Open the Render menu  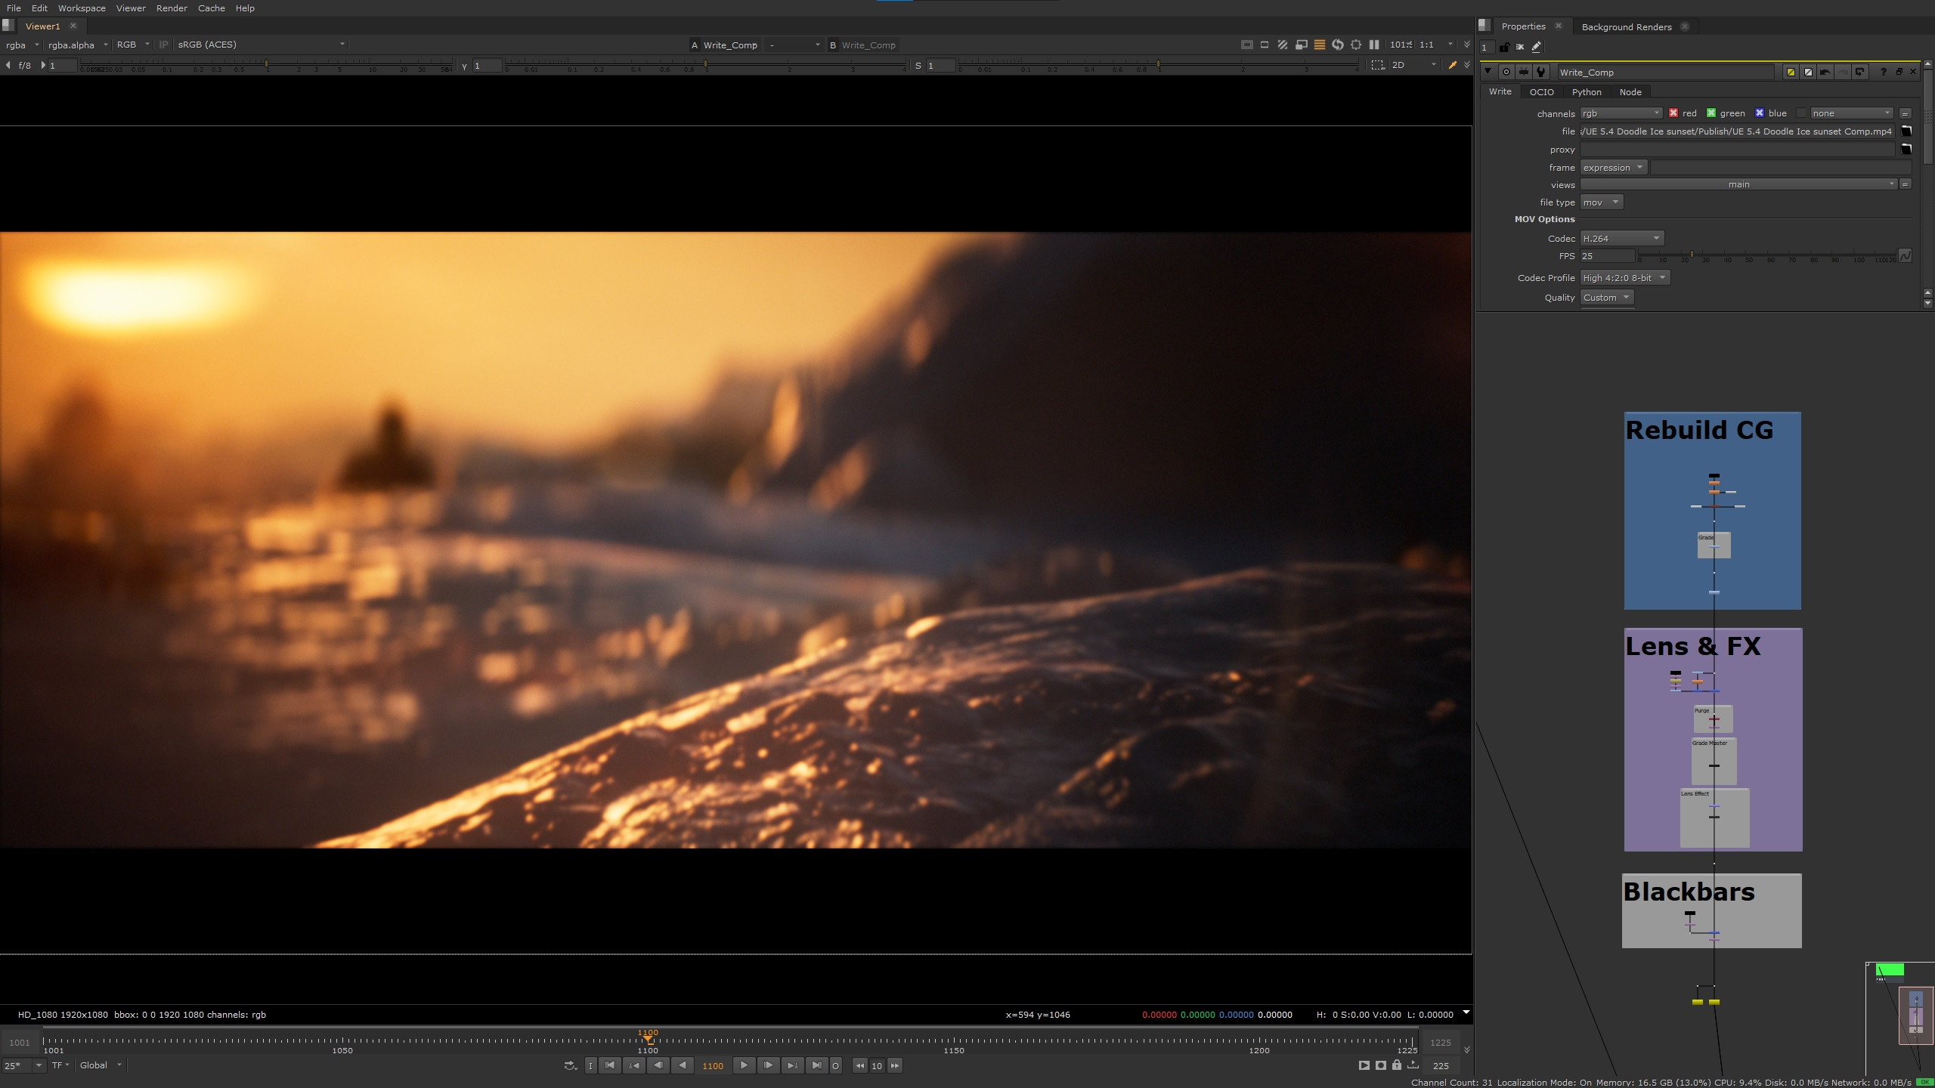(x=172, y=8)
